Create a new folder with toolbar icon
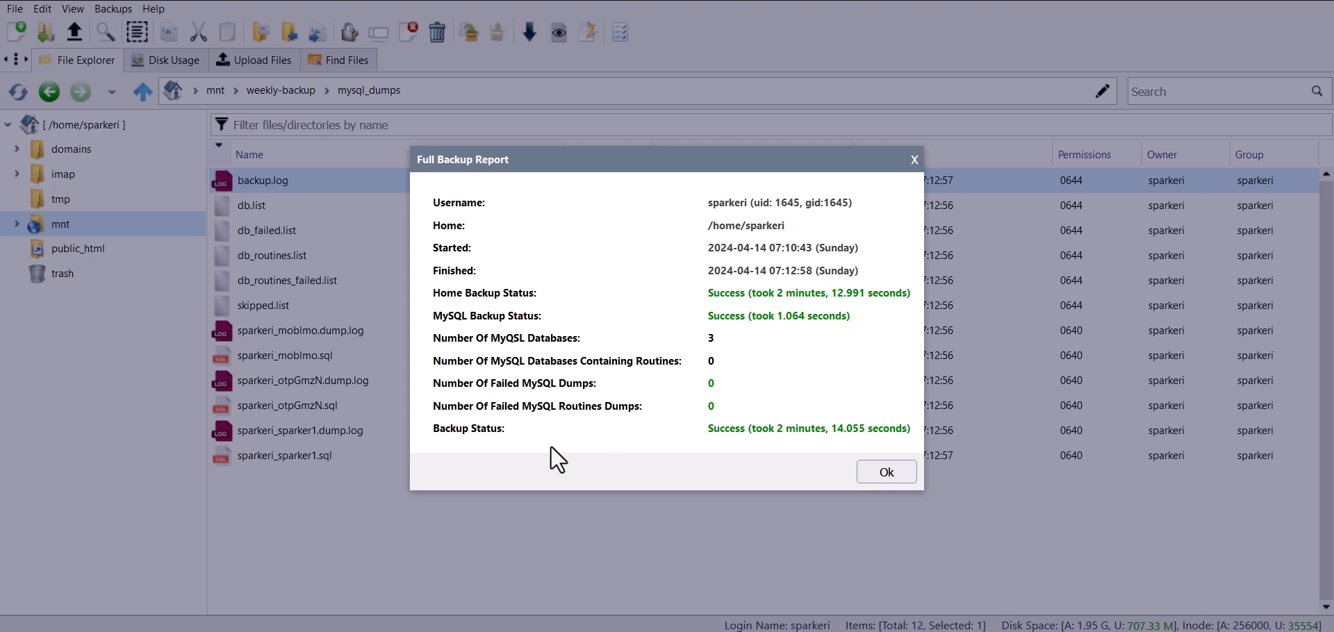This screenshot has height=632, width=1334. coord(46,32)
